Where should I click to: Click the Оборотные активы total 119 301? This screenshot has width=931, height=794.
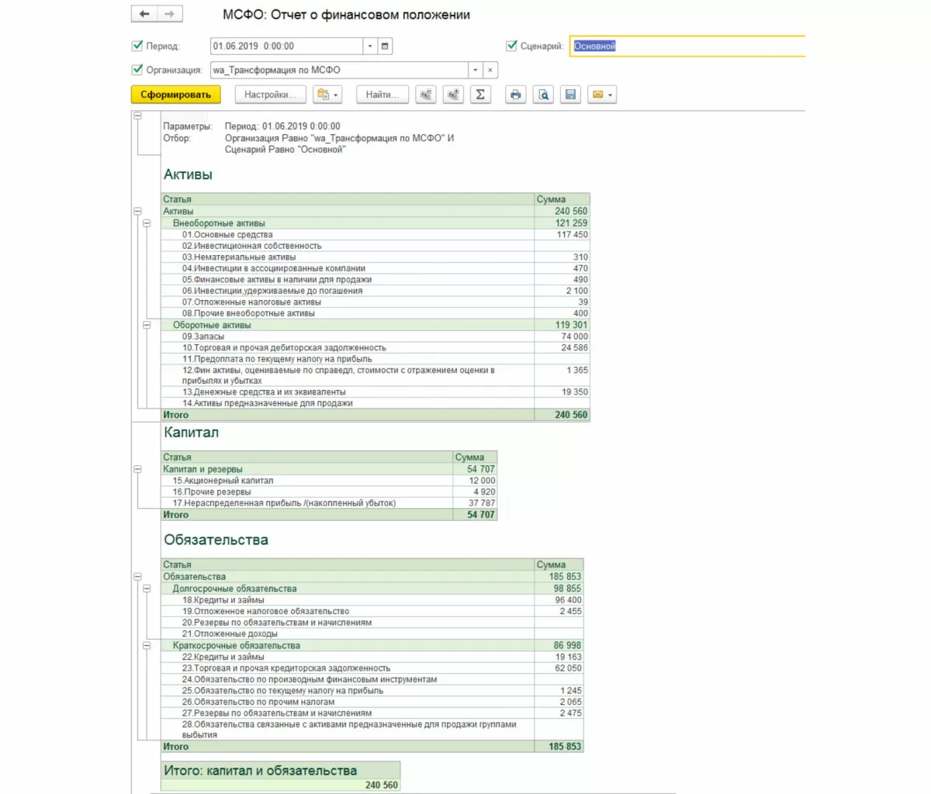pyautogui.click(x=562, y=325)
